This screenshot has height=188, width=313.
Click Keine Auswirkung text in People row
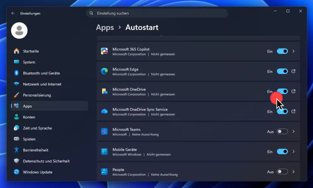click(x=164, y=175)
